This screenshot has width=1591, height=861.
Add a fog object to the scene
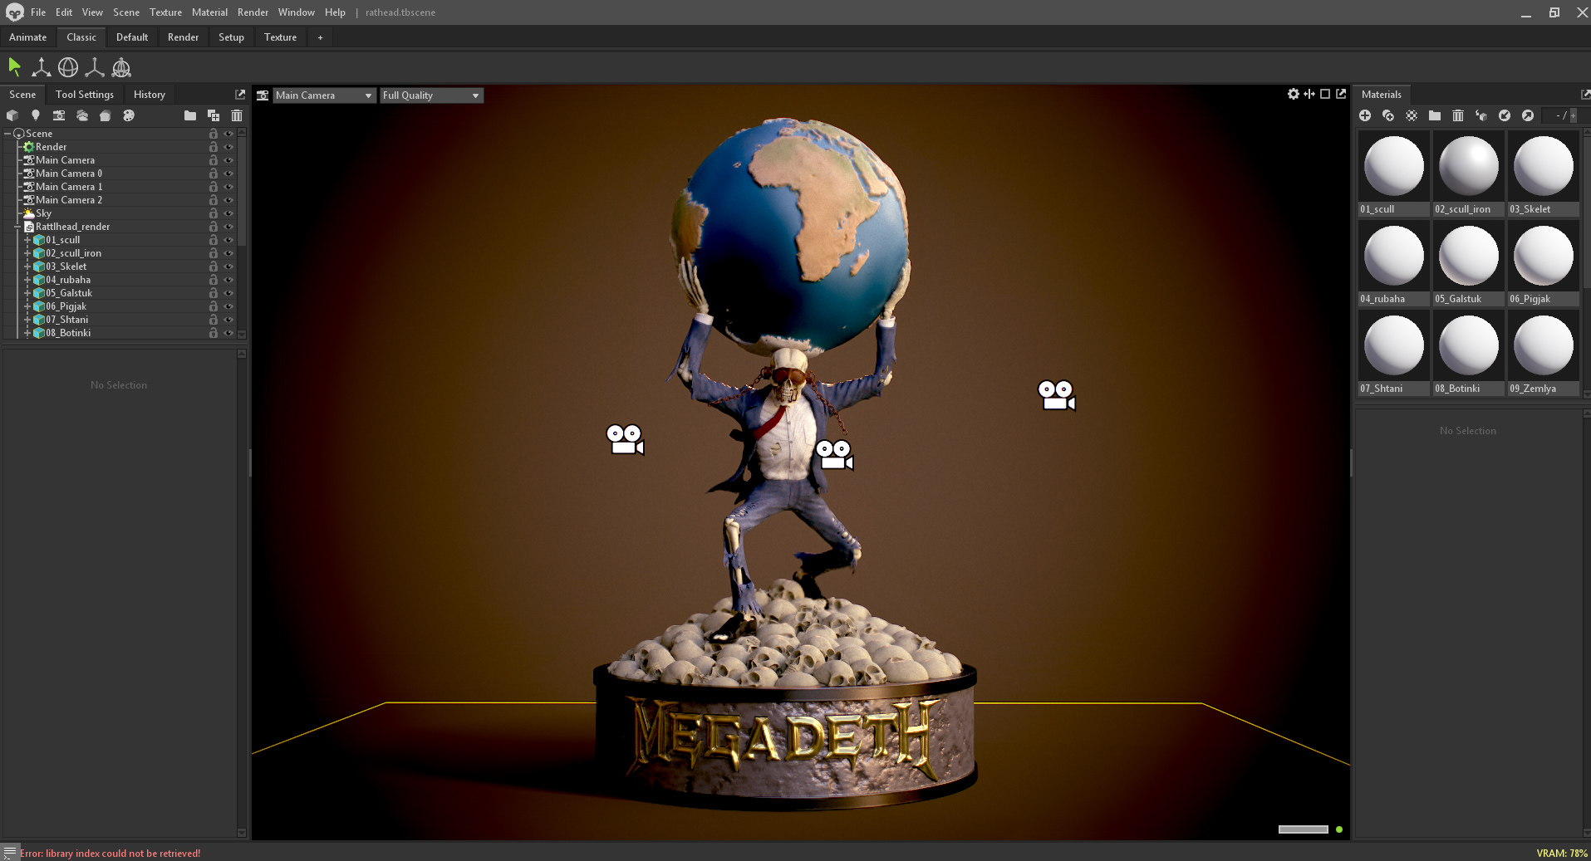click(82, 115)
